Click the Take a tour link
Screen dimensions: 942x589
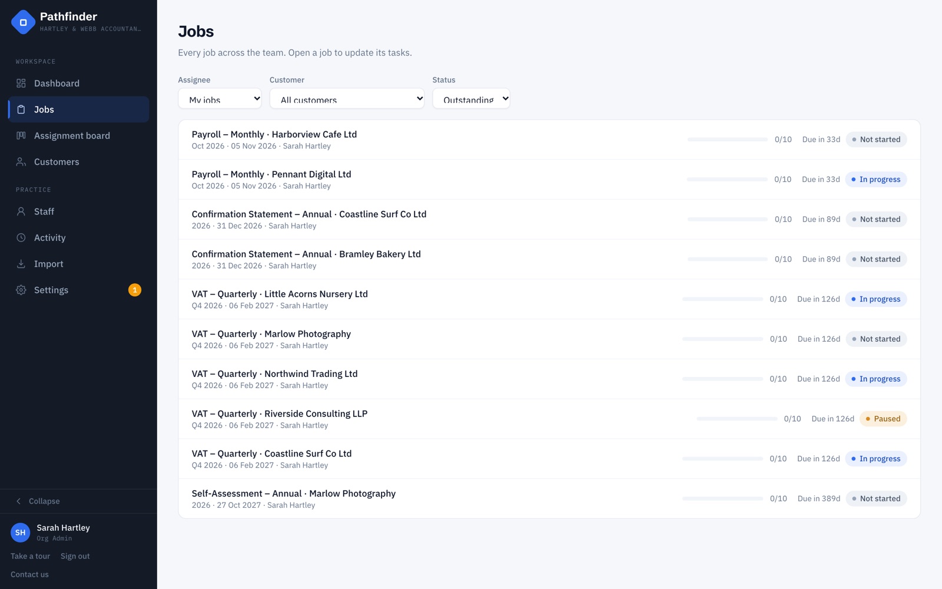click(30, 556)
